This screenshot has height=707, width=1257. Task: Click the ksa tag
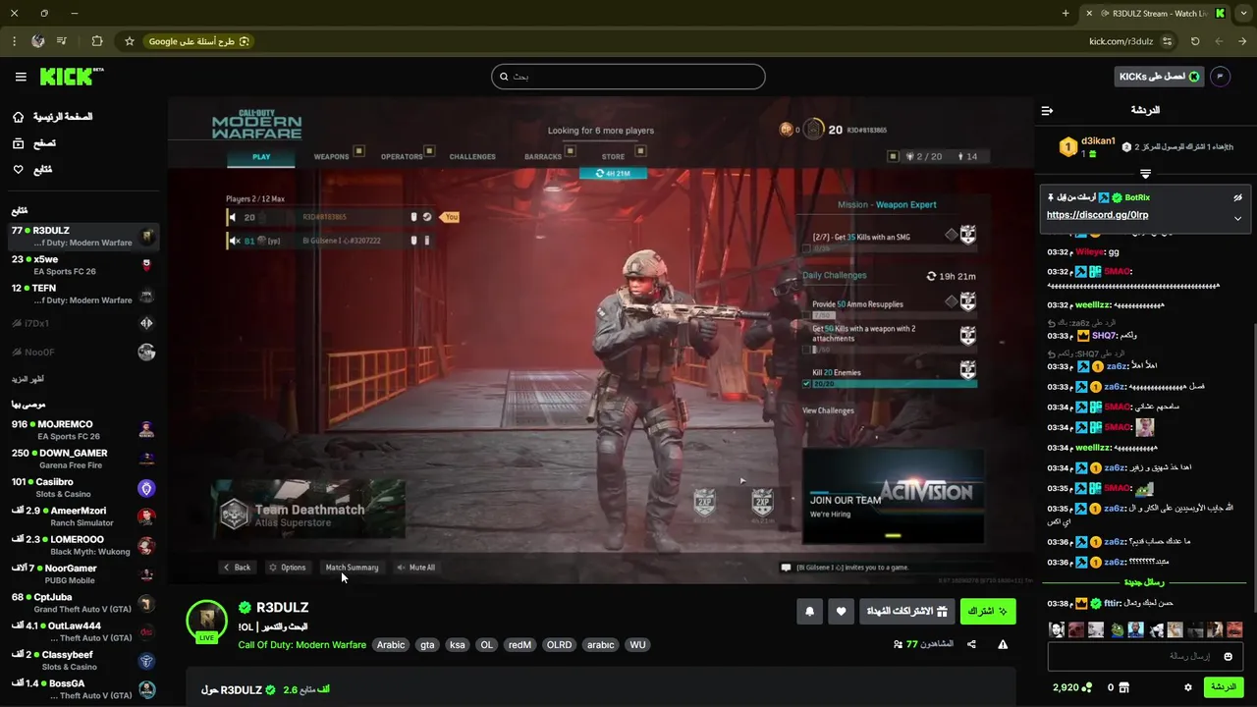click(457, 645)
